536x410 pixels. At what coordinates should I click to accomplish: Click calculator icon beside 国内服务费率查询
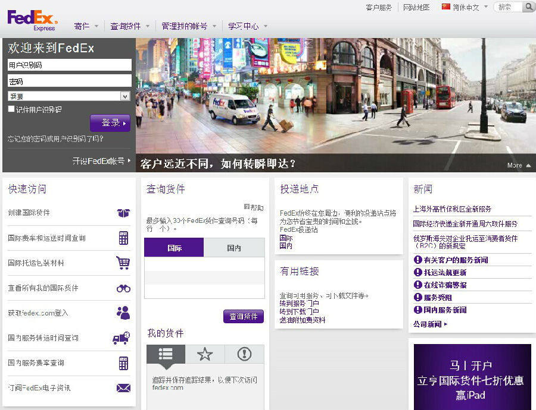coord(123,363)
